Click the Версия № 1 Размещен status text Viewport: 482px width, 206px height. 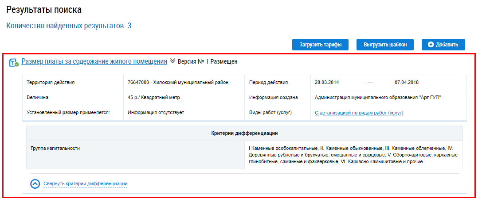(208, 62)
